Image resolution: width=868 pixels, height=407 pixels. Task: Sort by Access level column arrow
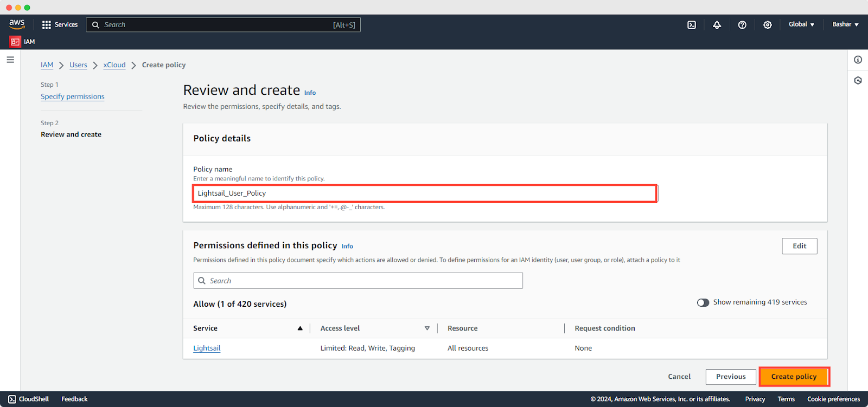(427, 328)
